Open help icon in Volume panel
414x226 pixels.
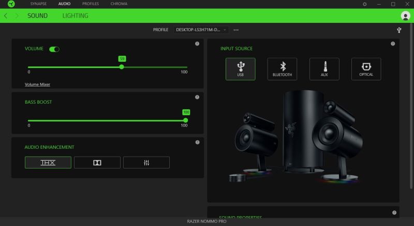pos(197,44)
